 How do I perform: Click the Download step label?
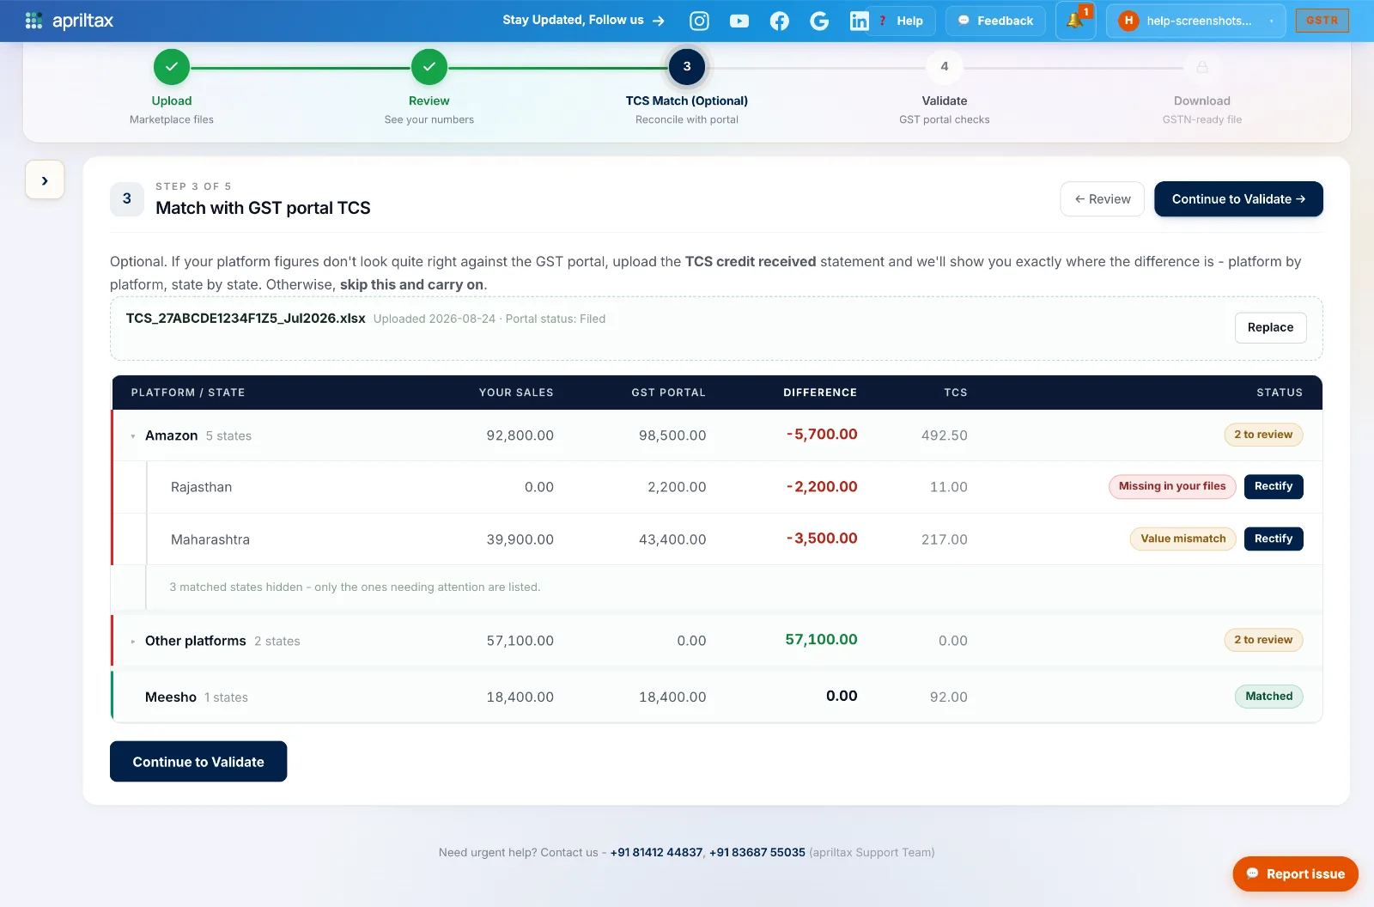coord(1202,100)
